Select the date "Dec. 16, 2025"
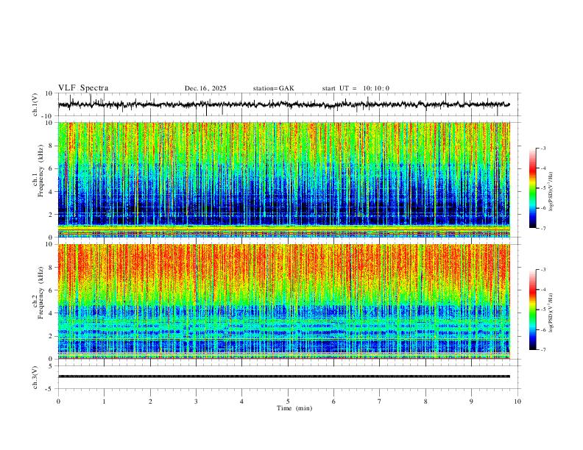The width and height of the screenshot is (583, 450). coord(205,88)
